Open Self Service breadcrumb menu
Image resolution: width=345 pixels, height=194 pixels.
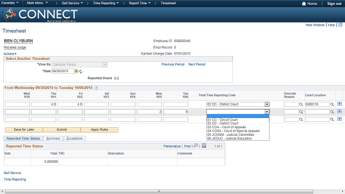(x=72, y=3)
